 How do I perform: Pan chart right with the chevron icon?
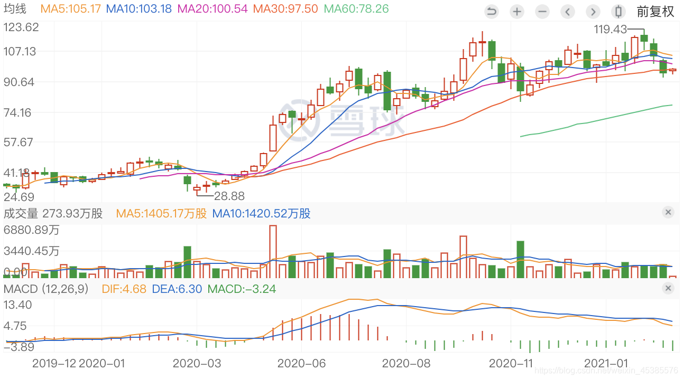pos(593,11)
